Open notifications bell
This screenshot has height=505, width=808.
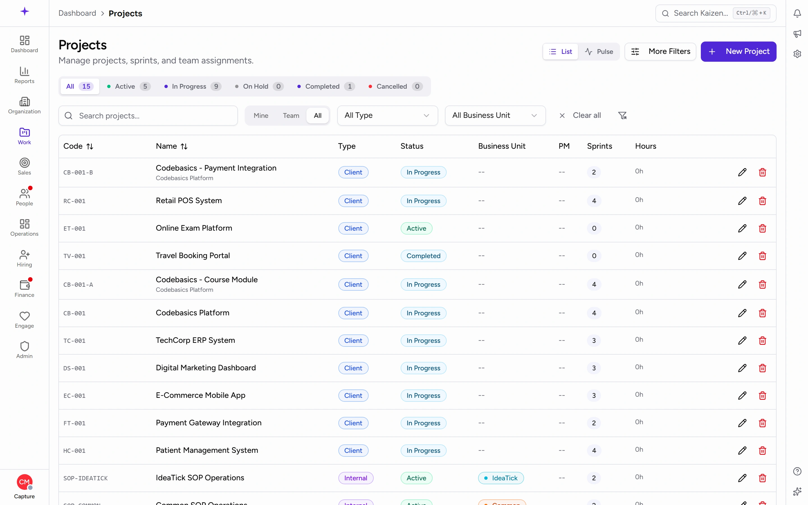pos(797,13)
